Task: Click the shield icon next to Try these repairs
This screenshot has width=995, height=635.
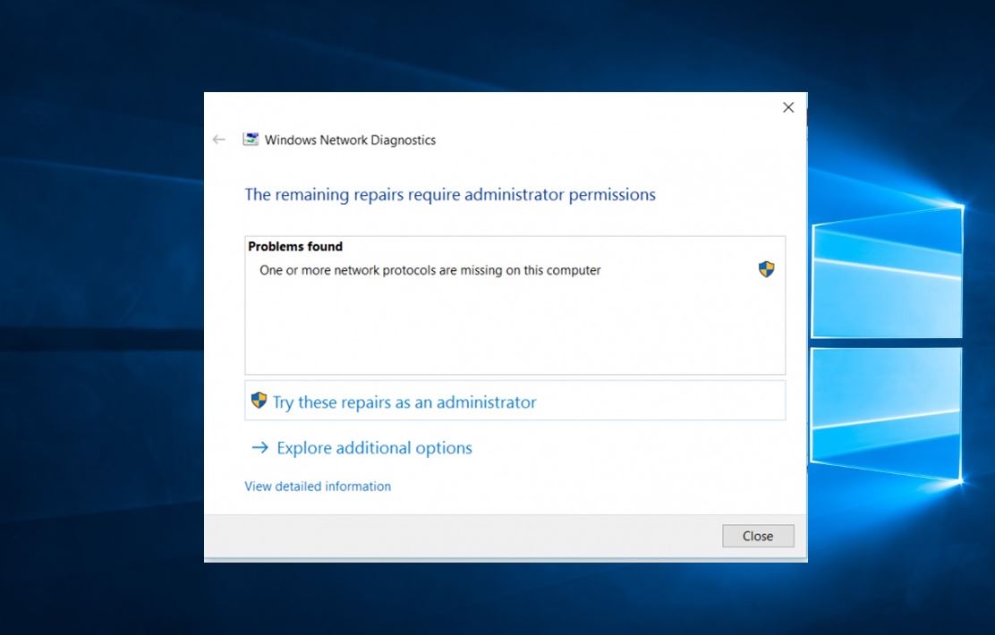Action: [259, 401]
